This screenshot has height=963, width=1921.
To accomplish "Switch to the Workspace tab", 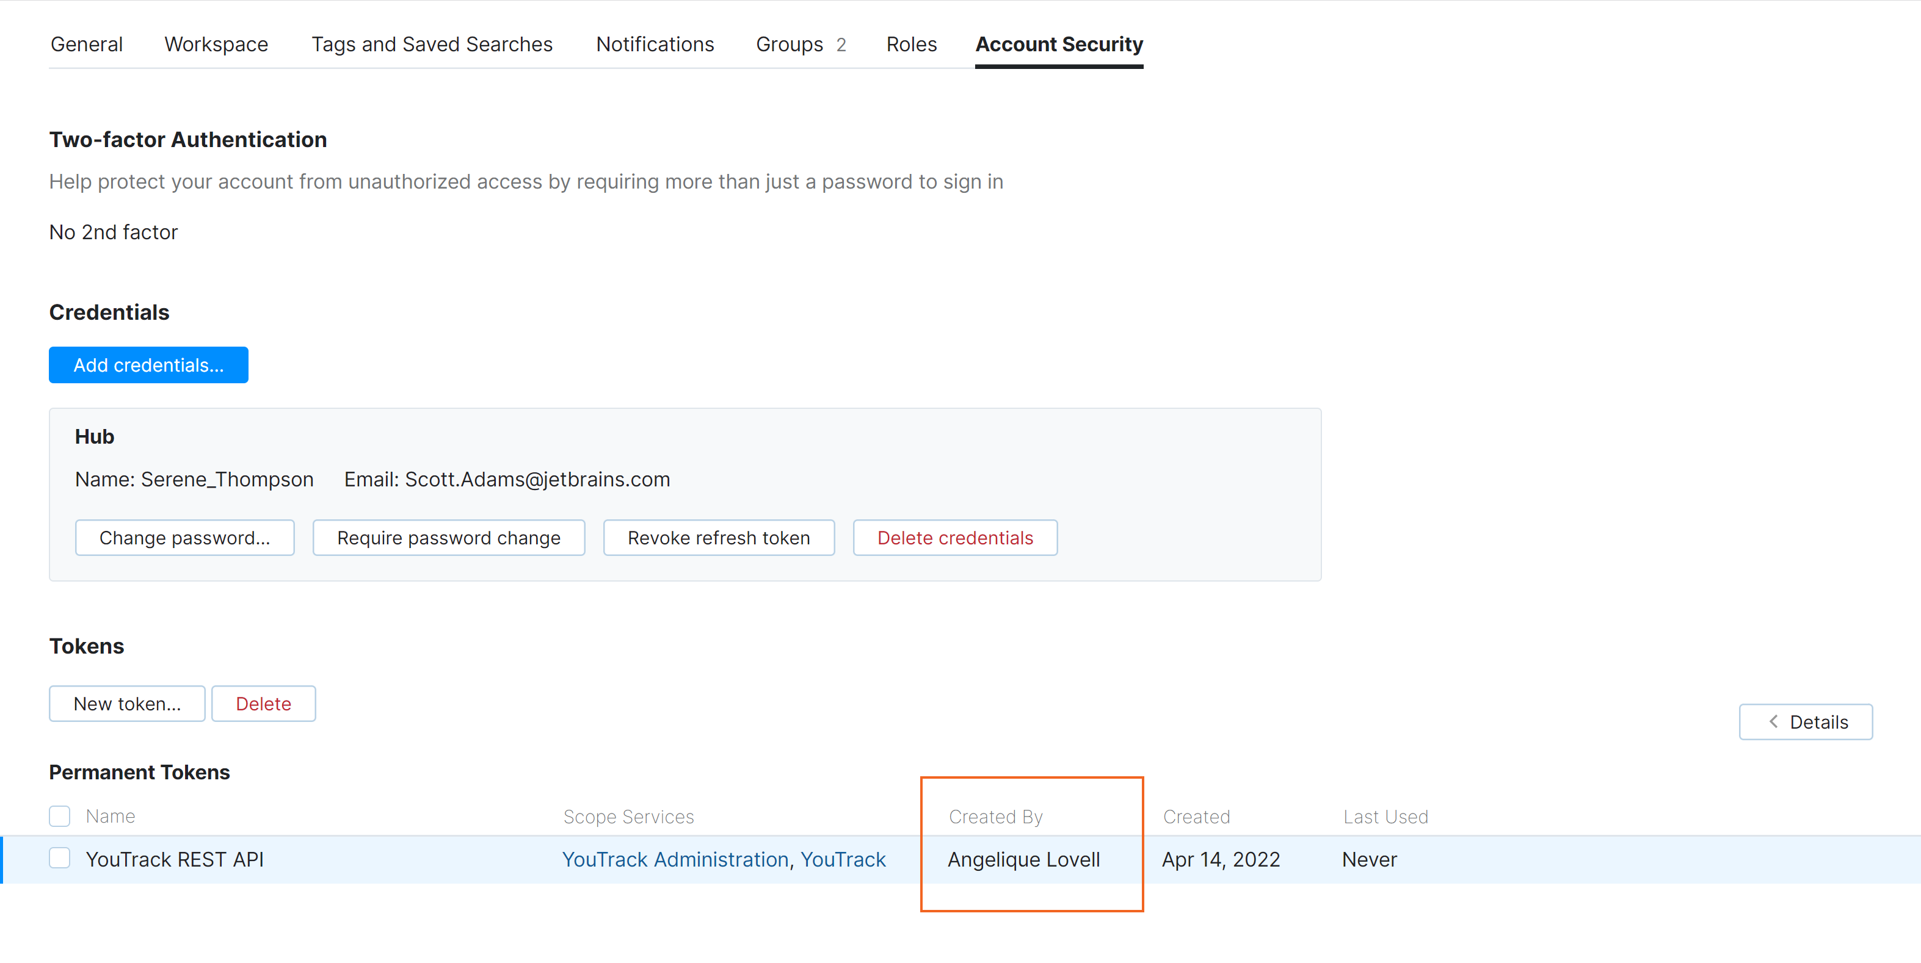I will (x=216, y=44).
